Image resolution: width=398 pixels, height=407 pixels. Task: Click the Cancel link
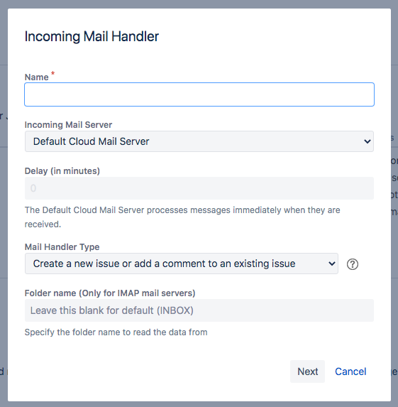tap(350, 371)
